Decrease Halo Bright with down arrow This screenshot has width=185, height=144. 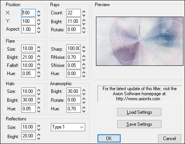[x=39, y=102]
